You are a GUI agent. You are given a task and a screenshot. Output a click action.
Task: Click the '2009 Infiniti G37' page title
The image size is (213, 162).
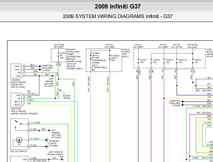point(118,6)
